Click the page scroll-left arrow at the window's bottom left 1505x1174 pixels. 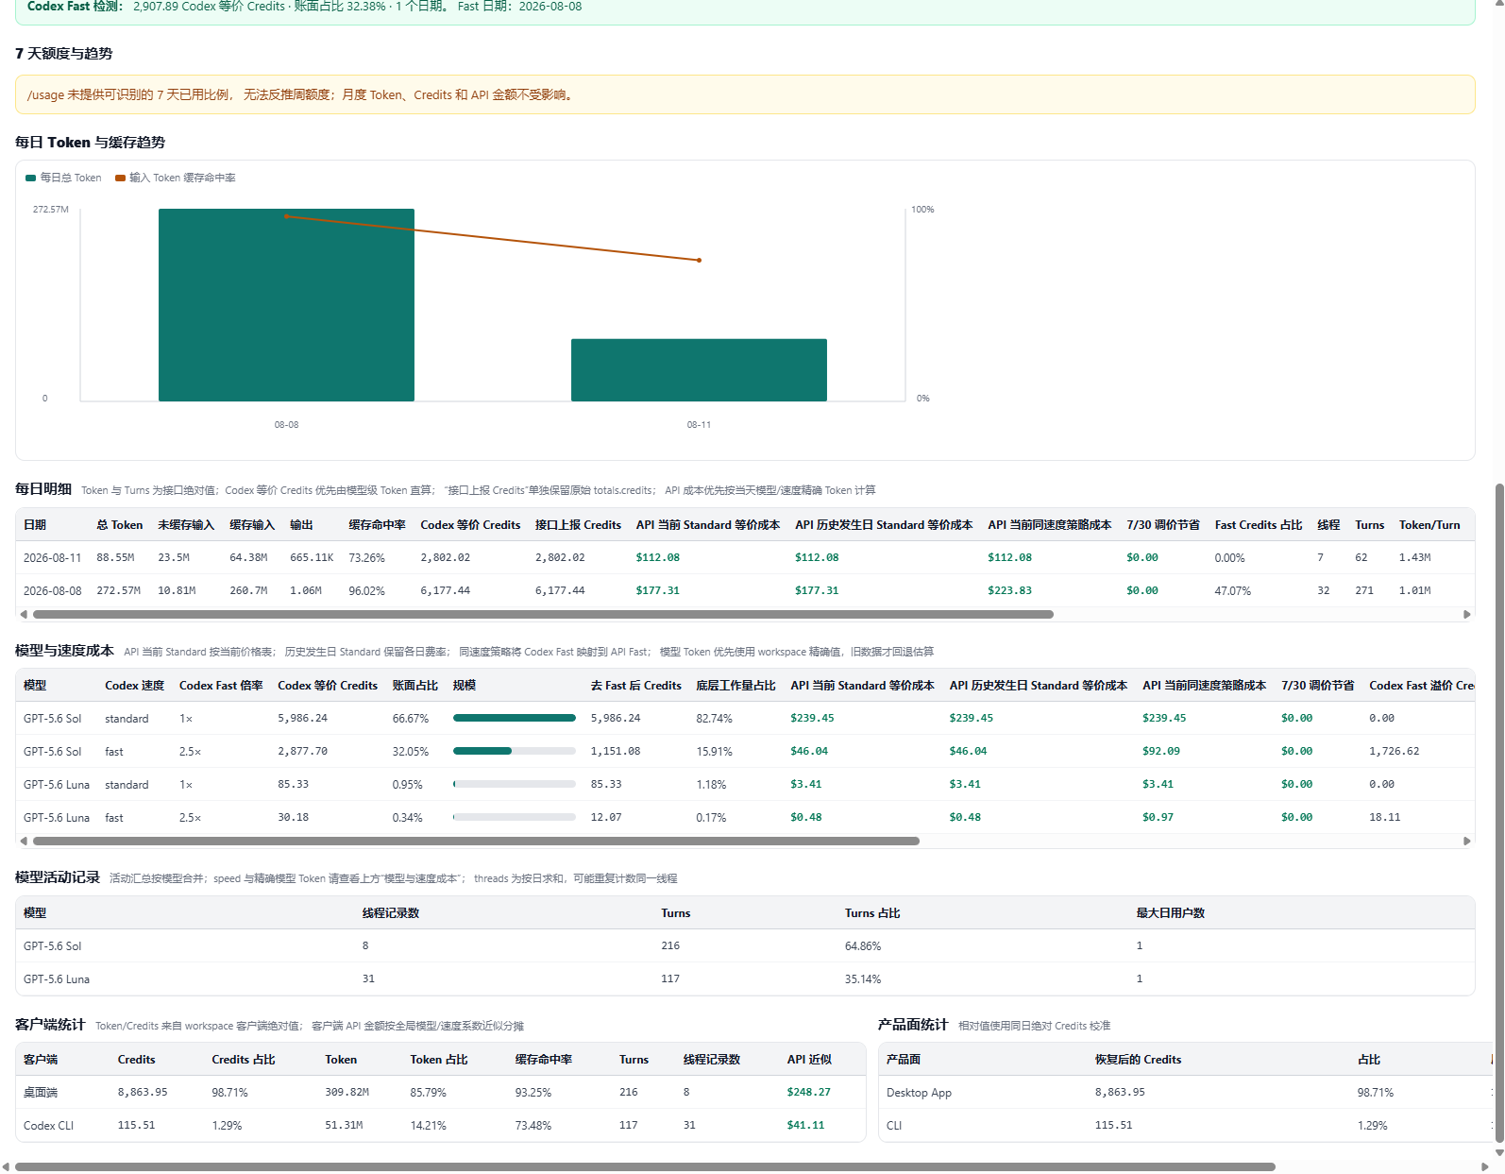6,1166
